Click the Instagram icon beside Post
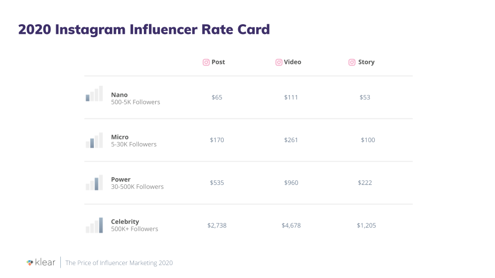The width and height of the screenshot is (495, 278). click(x=206, y=62)
